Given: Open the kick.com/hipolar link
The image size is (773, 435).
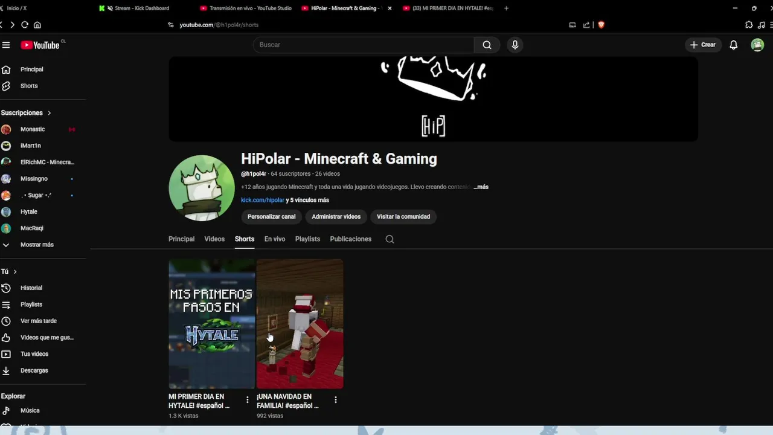Looking at the screenshot, I should pos(263,200).
